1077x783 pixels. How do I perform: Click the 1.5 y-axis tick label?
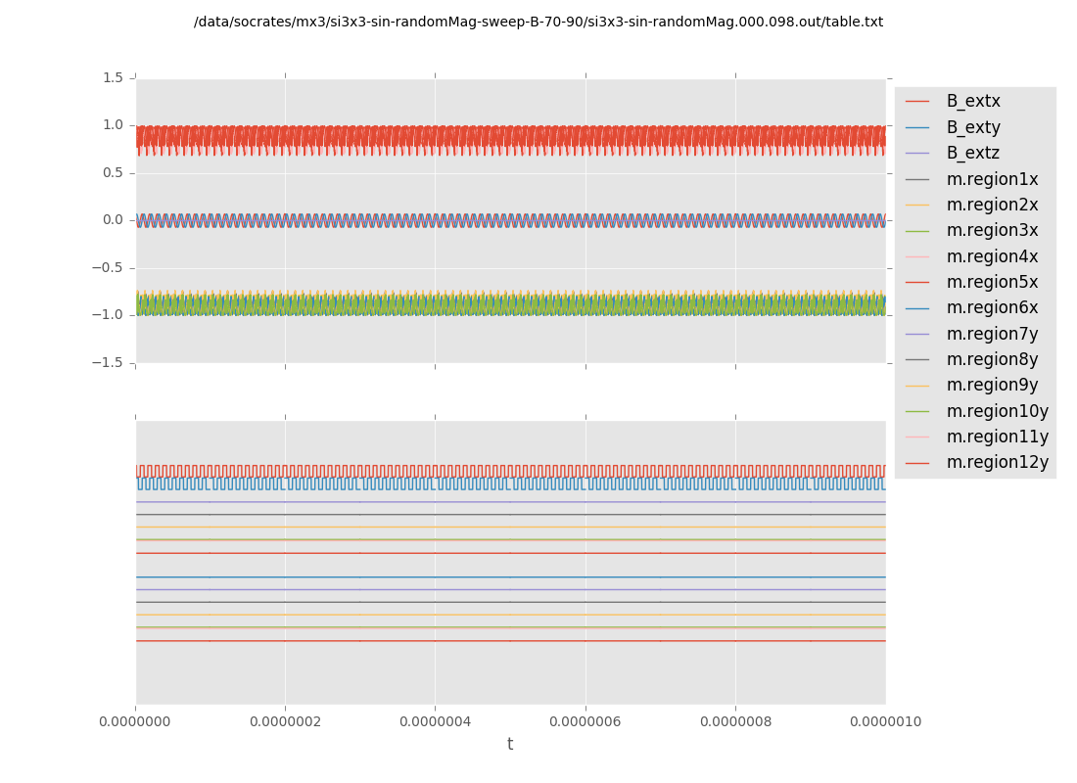(x=111, y=77)
